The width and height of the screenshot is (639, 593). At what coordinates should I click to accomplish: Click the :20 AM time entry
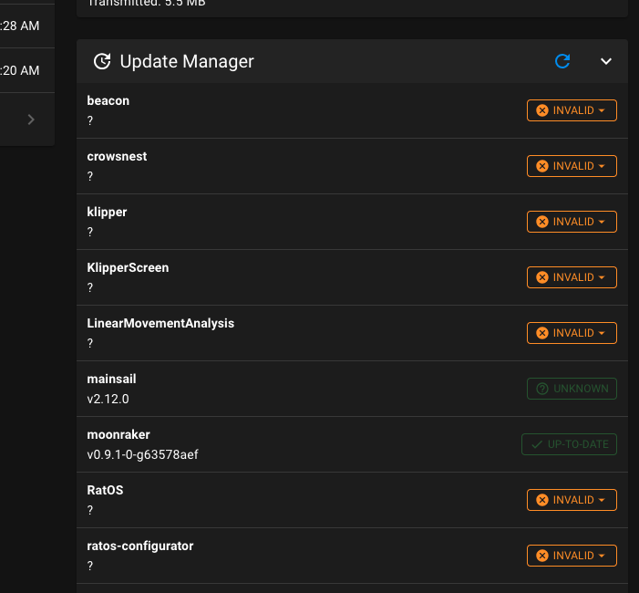tap(19, 70)
